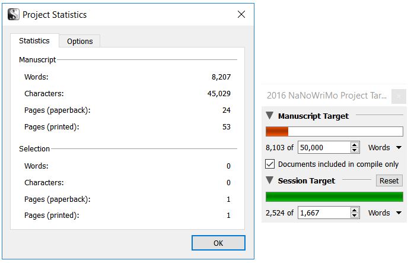
Task: Reset the session target
Action: tap(389, 181)
